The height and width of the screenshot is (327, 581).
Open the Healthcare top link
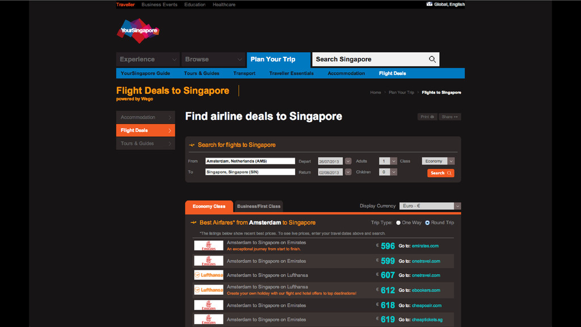tap(224, 5)
